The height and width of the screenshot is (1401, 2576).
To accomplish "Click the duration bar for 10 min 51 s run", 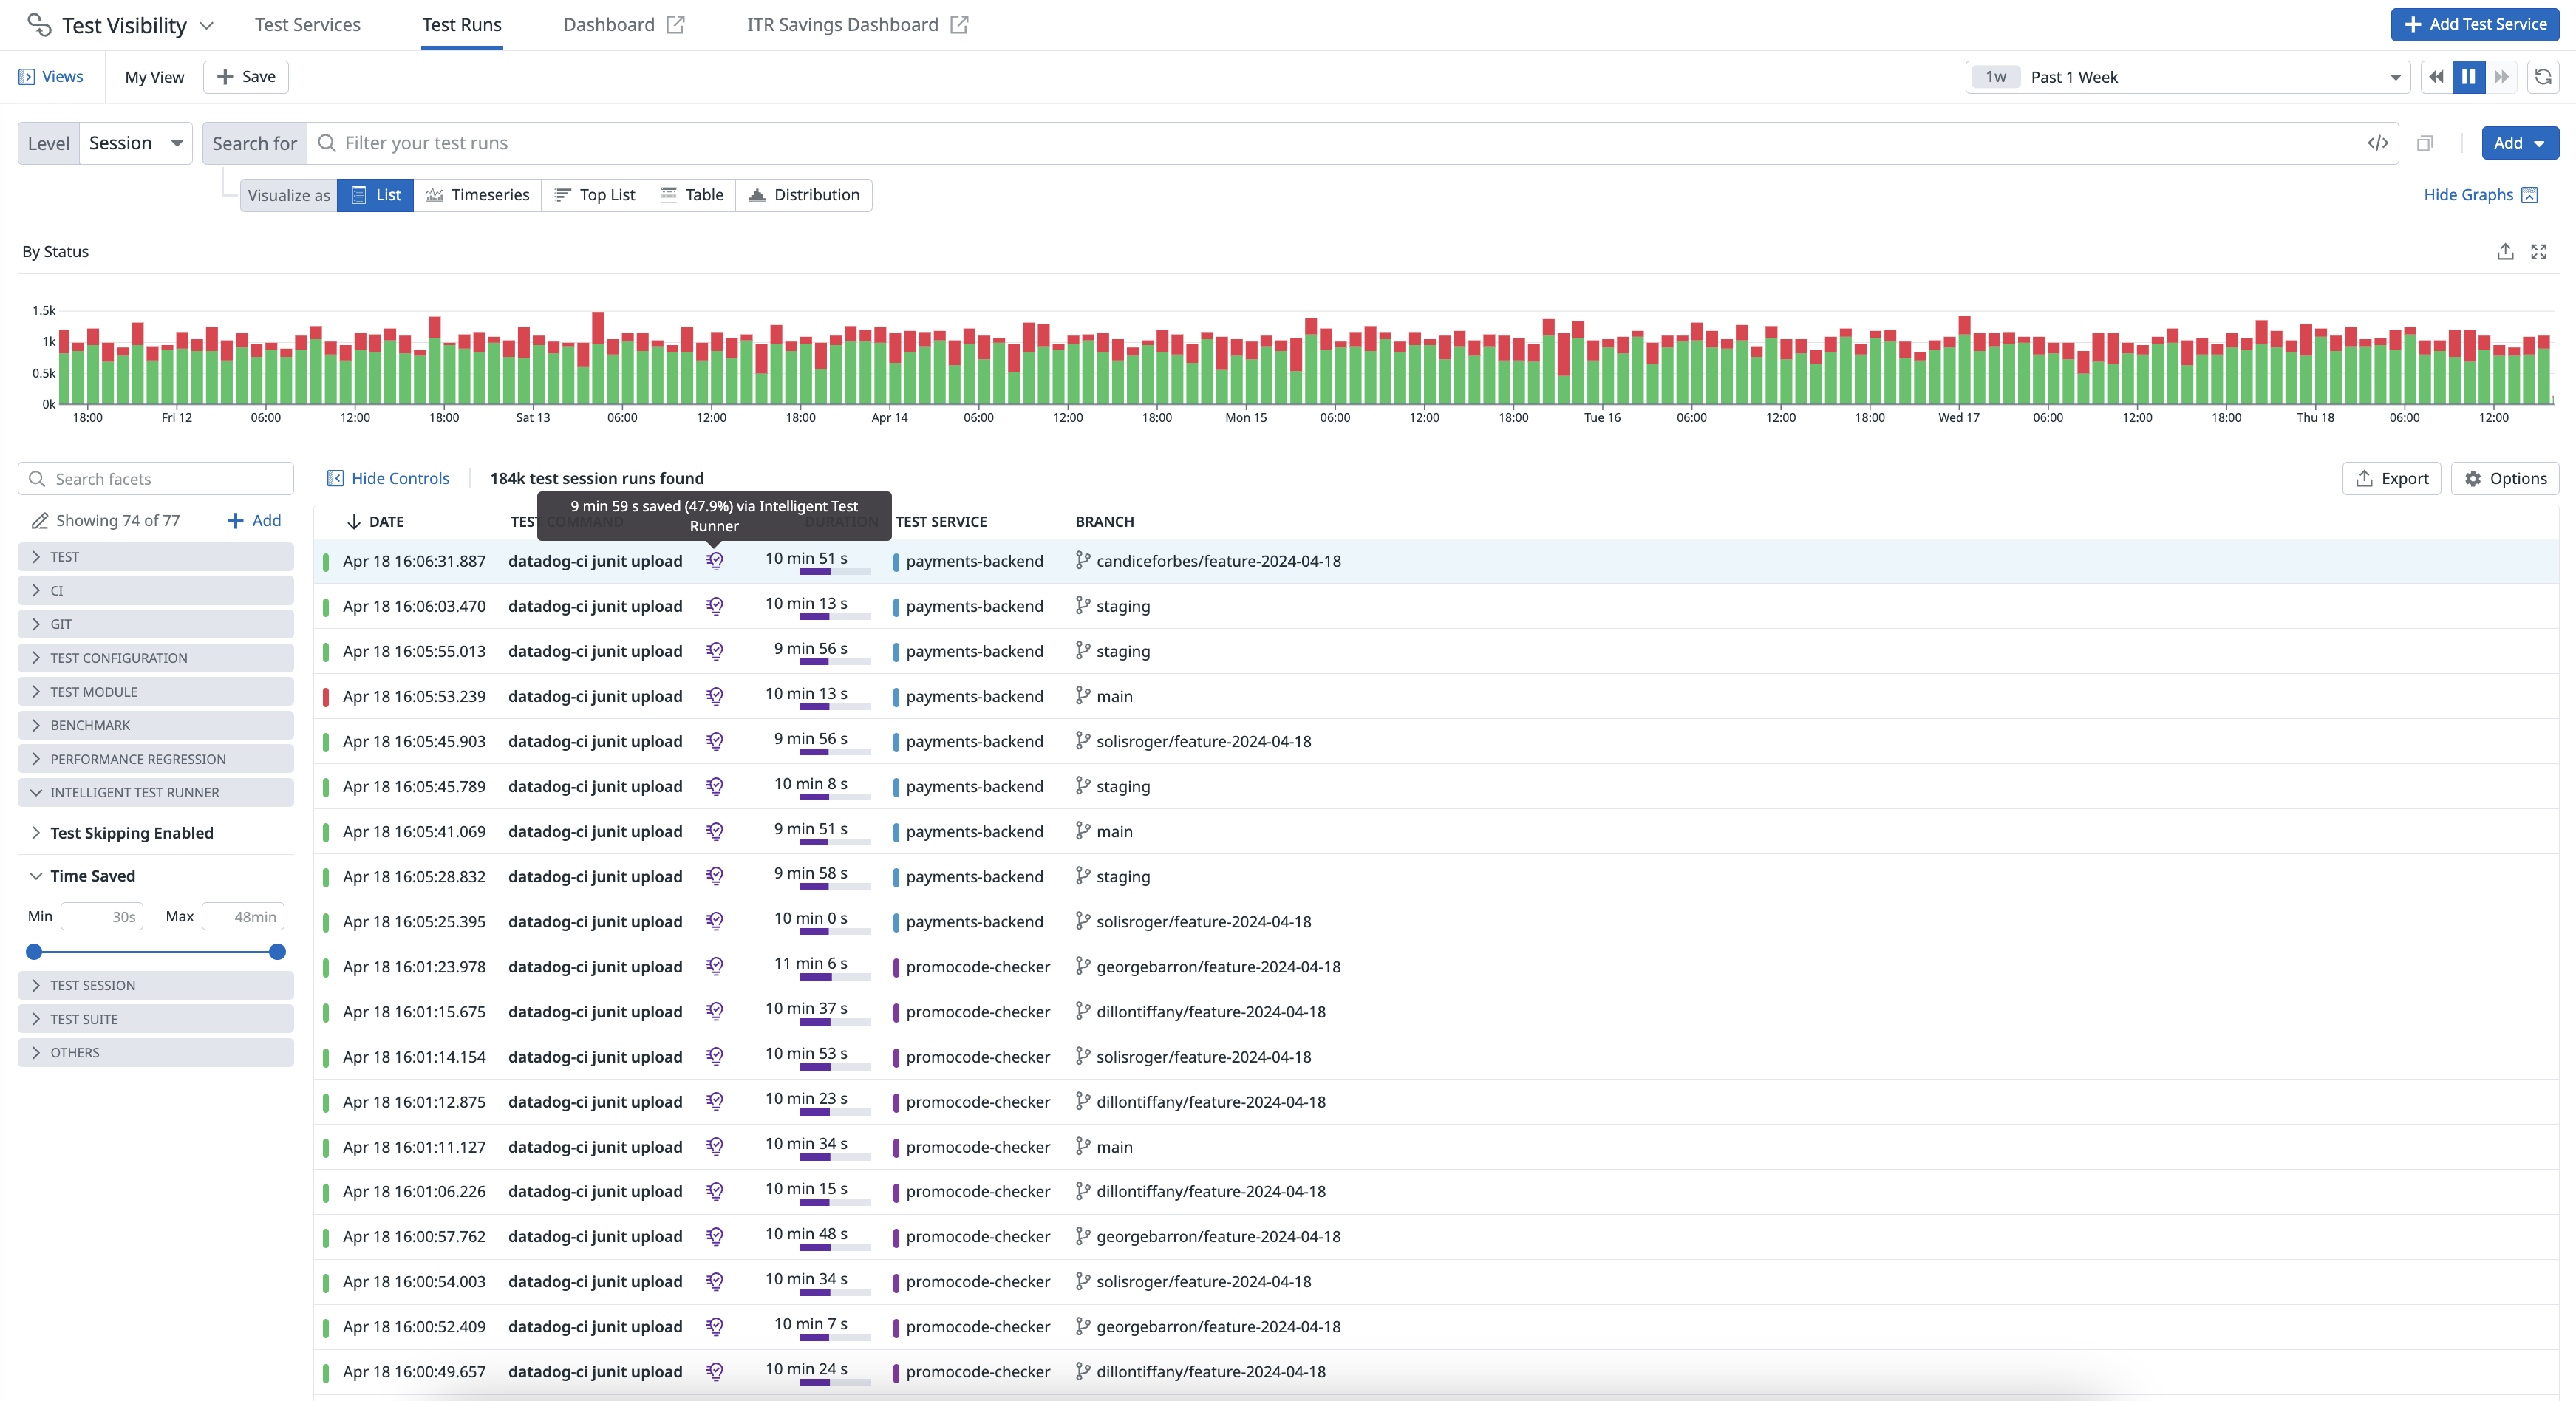I will tap(835, 572).
